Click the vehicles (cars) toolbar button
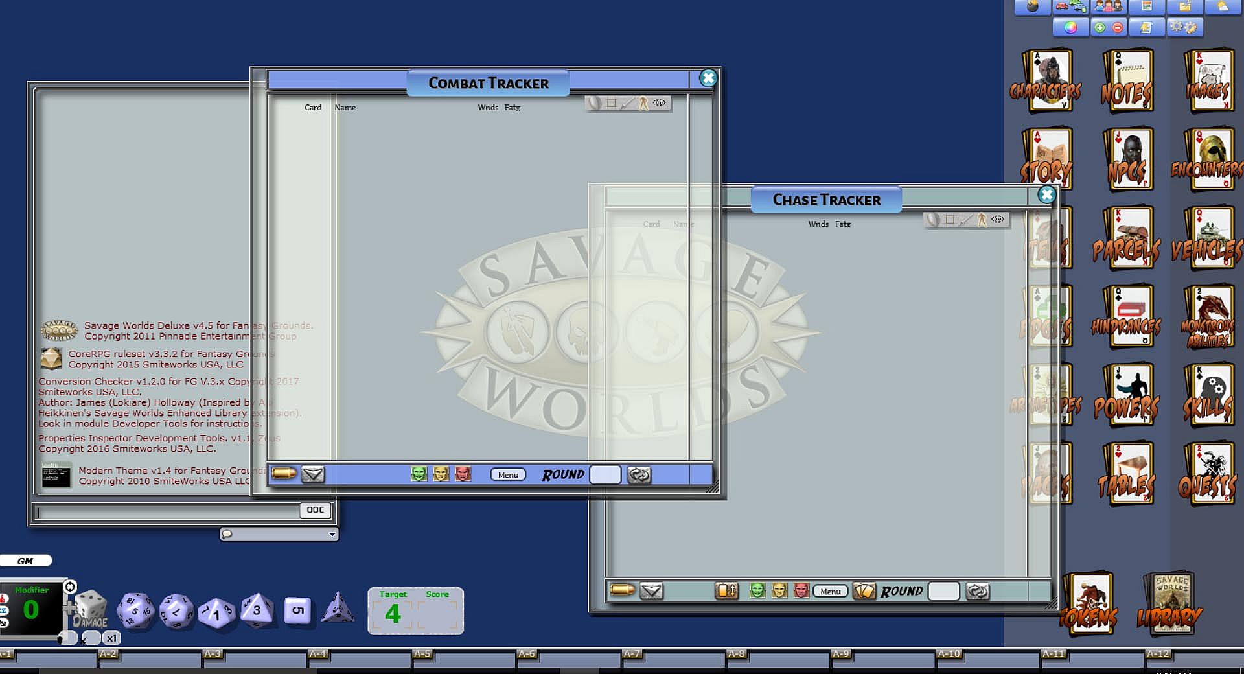 (1070, 7)
